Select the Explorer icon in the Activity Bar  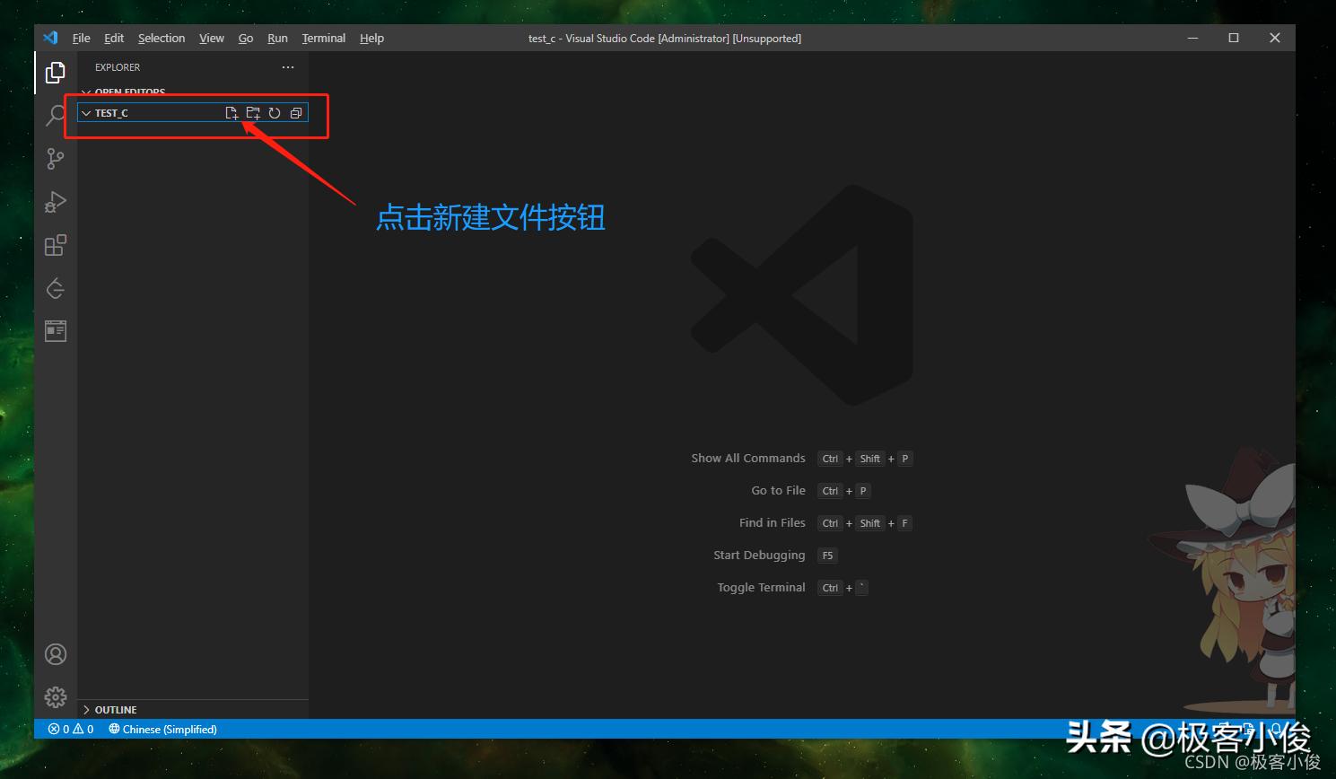click(x=55, y=72)
